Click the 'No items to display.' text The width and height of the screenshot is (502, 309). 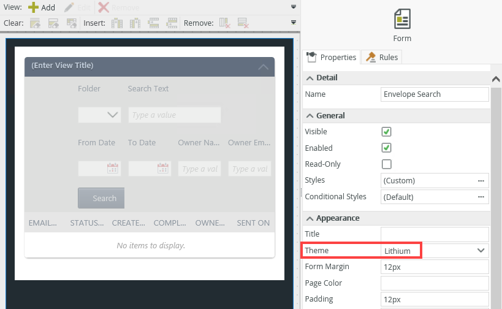coord(151,246)
